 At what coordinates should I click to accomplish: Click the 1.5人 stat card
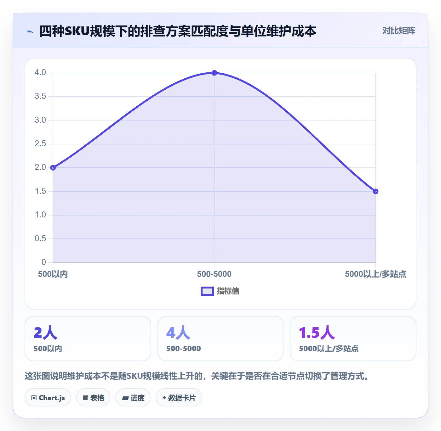[x=353, y=339]
